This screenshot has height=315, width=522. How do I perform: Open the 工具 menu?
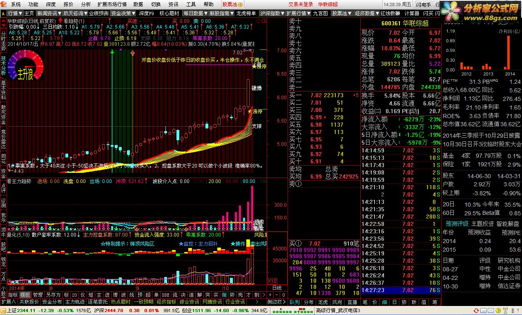click(191, 4)
